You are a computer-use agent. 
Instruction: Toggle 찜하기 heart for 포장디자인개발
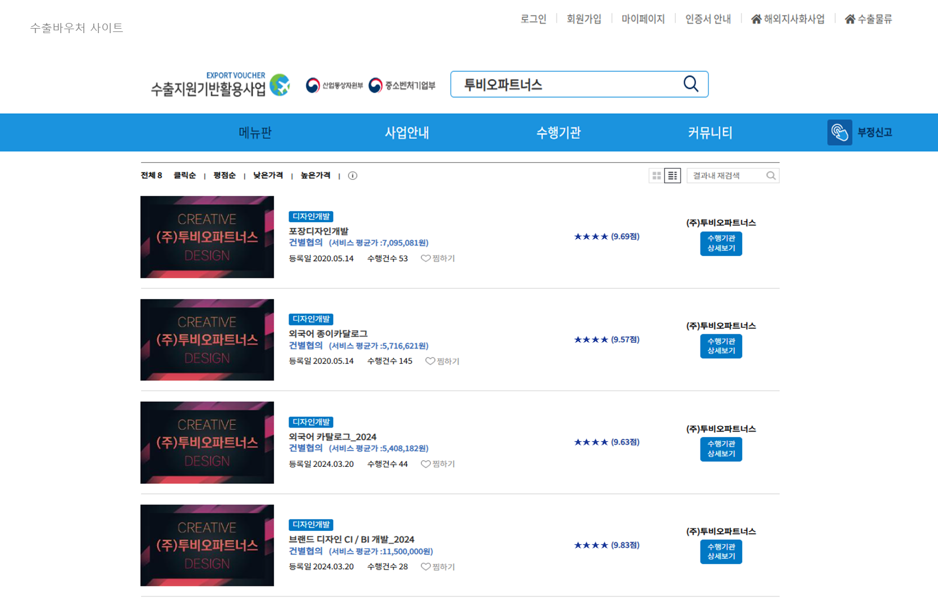[x=425, y=258]
